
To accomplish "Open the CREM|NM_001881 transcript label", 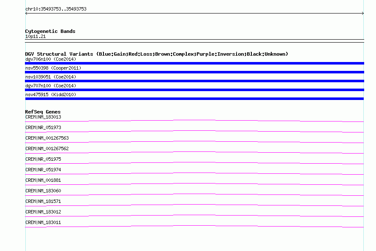I will 43,181.
